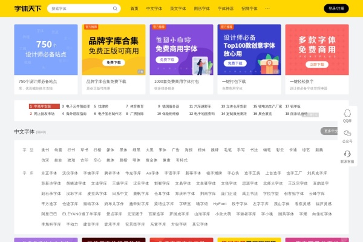
Task: Select the 综艺 font style
Action: point(306,150)
